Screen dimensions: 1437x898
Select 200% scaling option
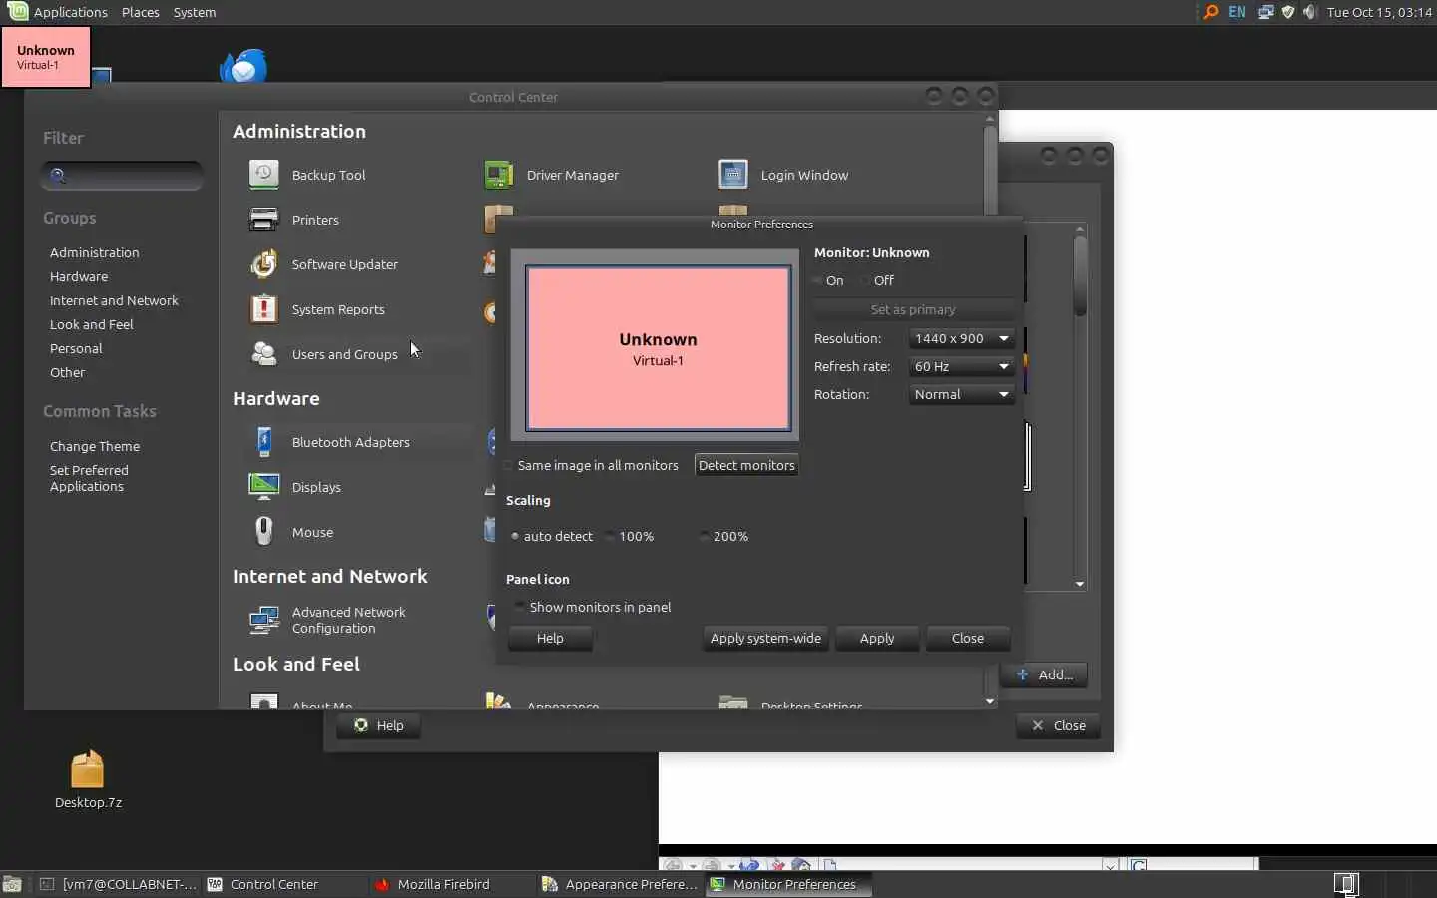pos(724,536)
